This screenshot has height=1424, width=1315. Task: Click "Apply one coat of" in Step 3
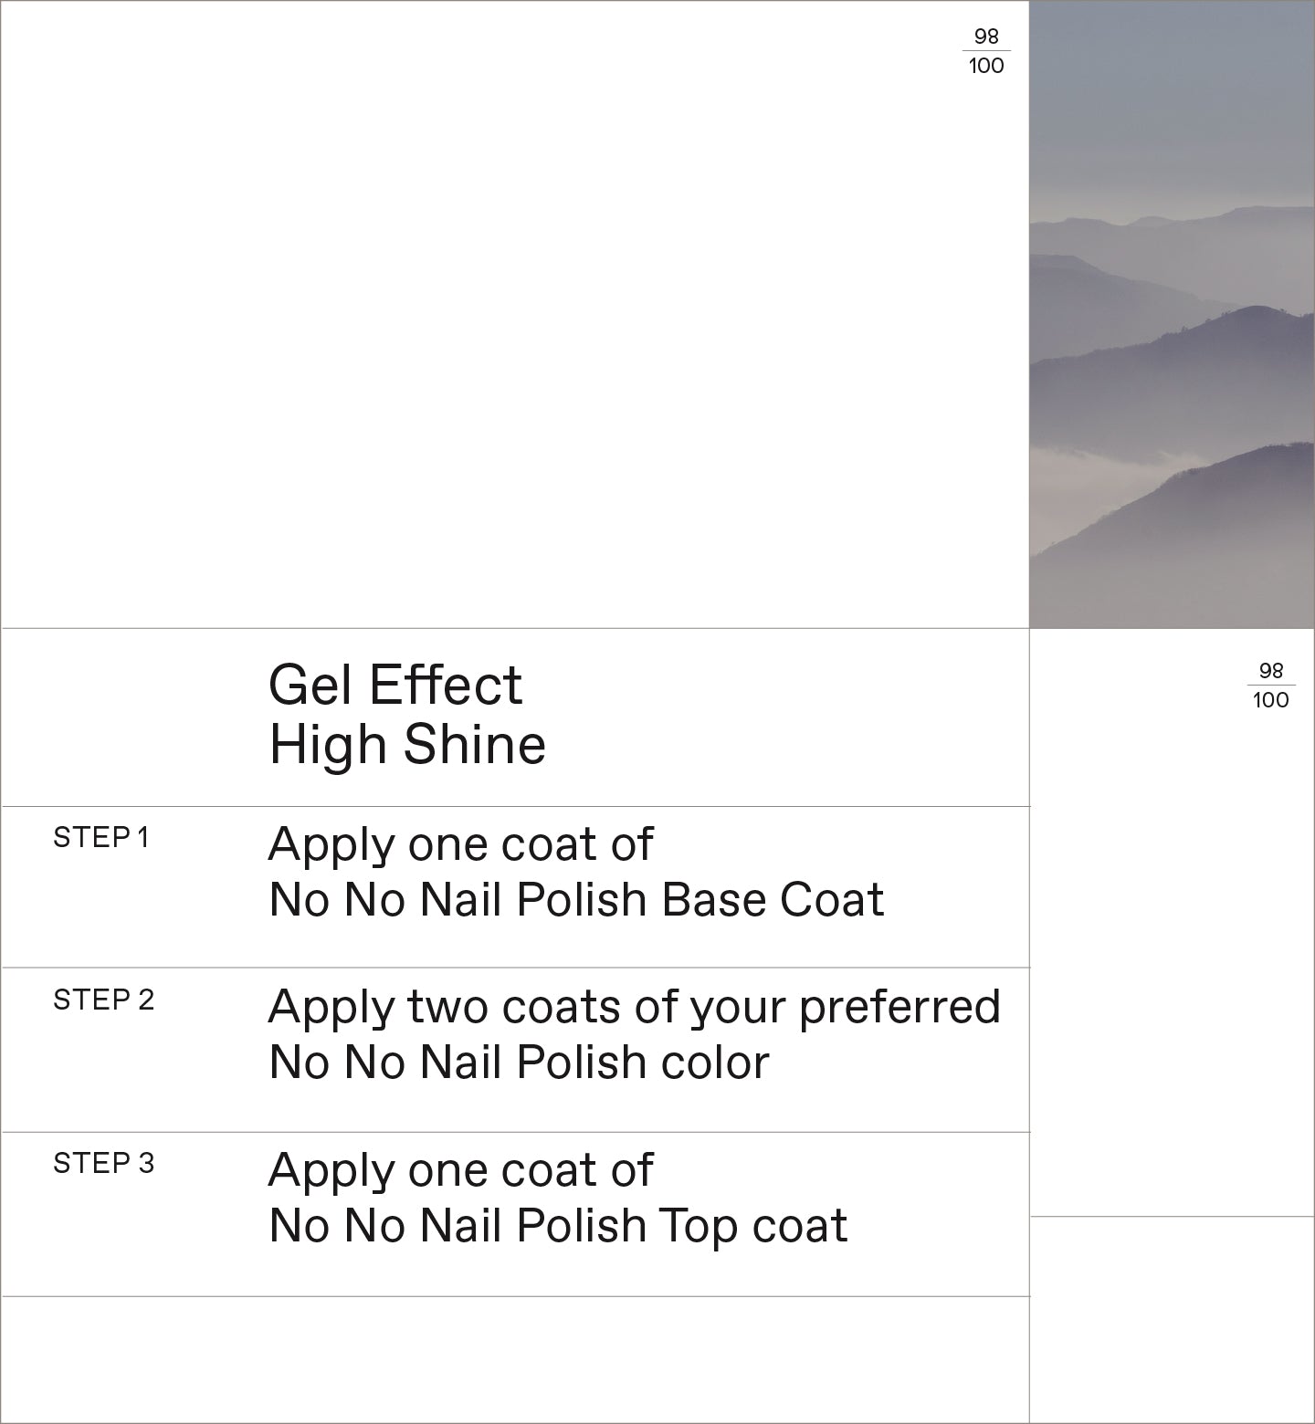click(460, 1170)
